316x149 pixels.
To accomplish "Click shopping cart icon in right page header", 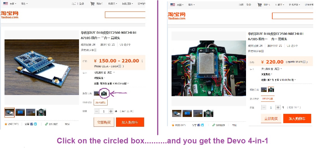I will [260, 5].
